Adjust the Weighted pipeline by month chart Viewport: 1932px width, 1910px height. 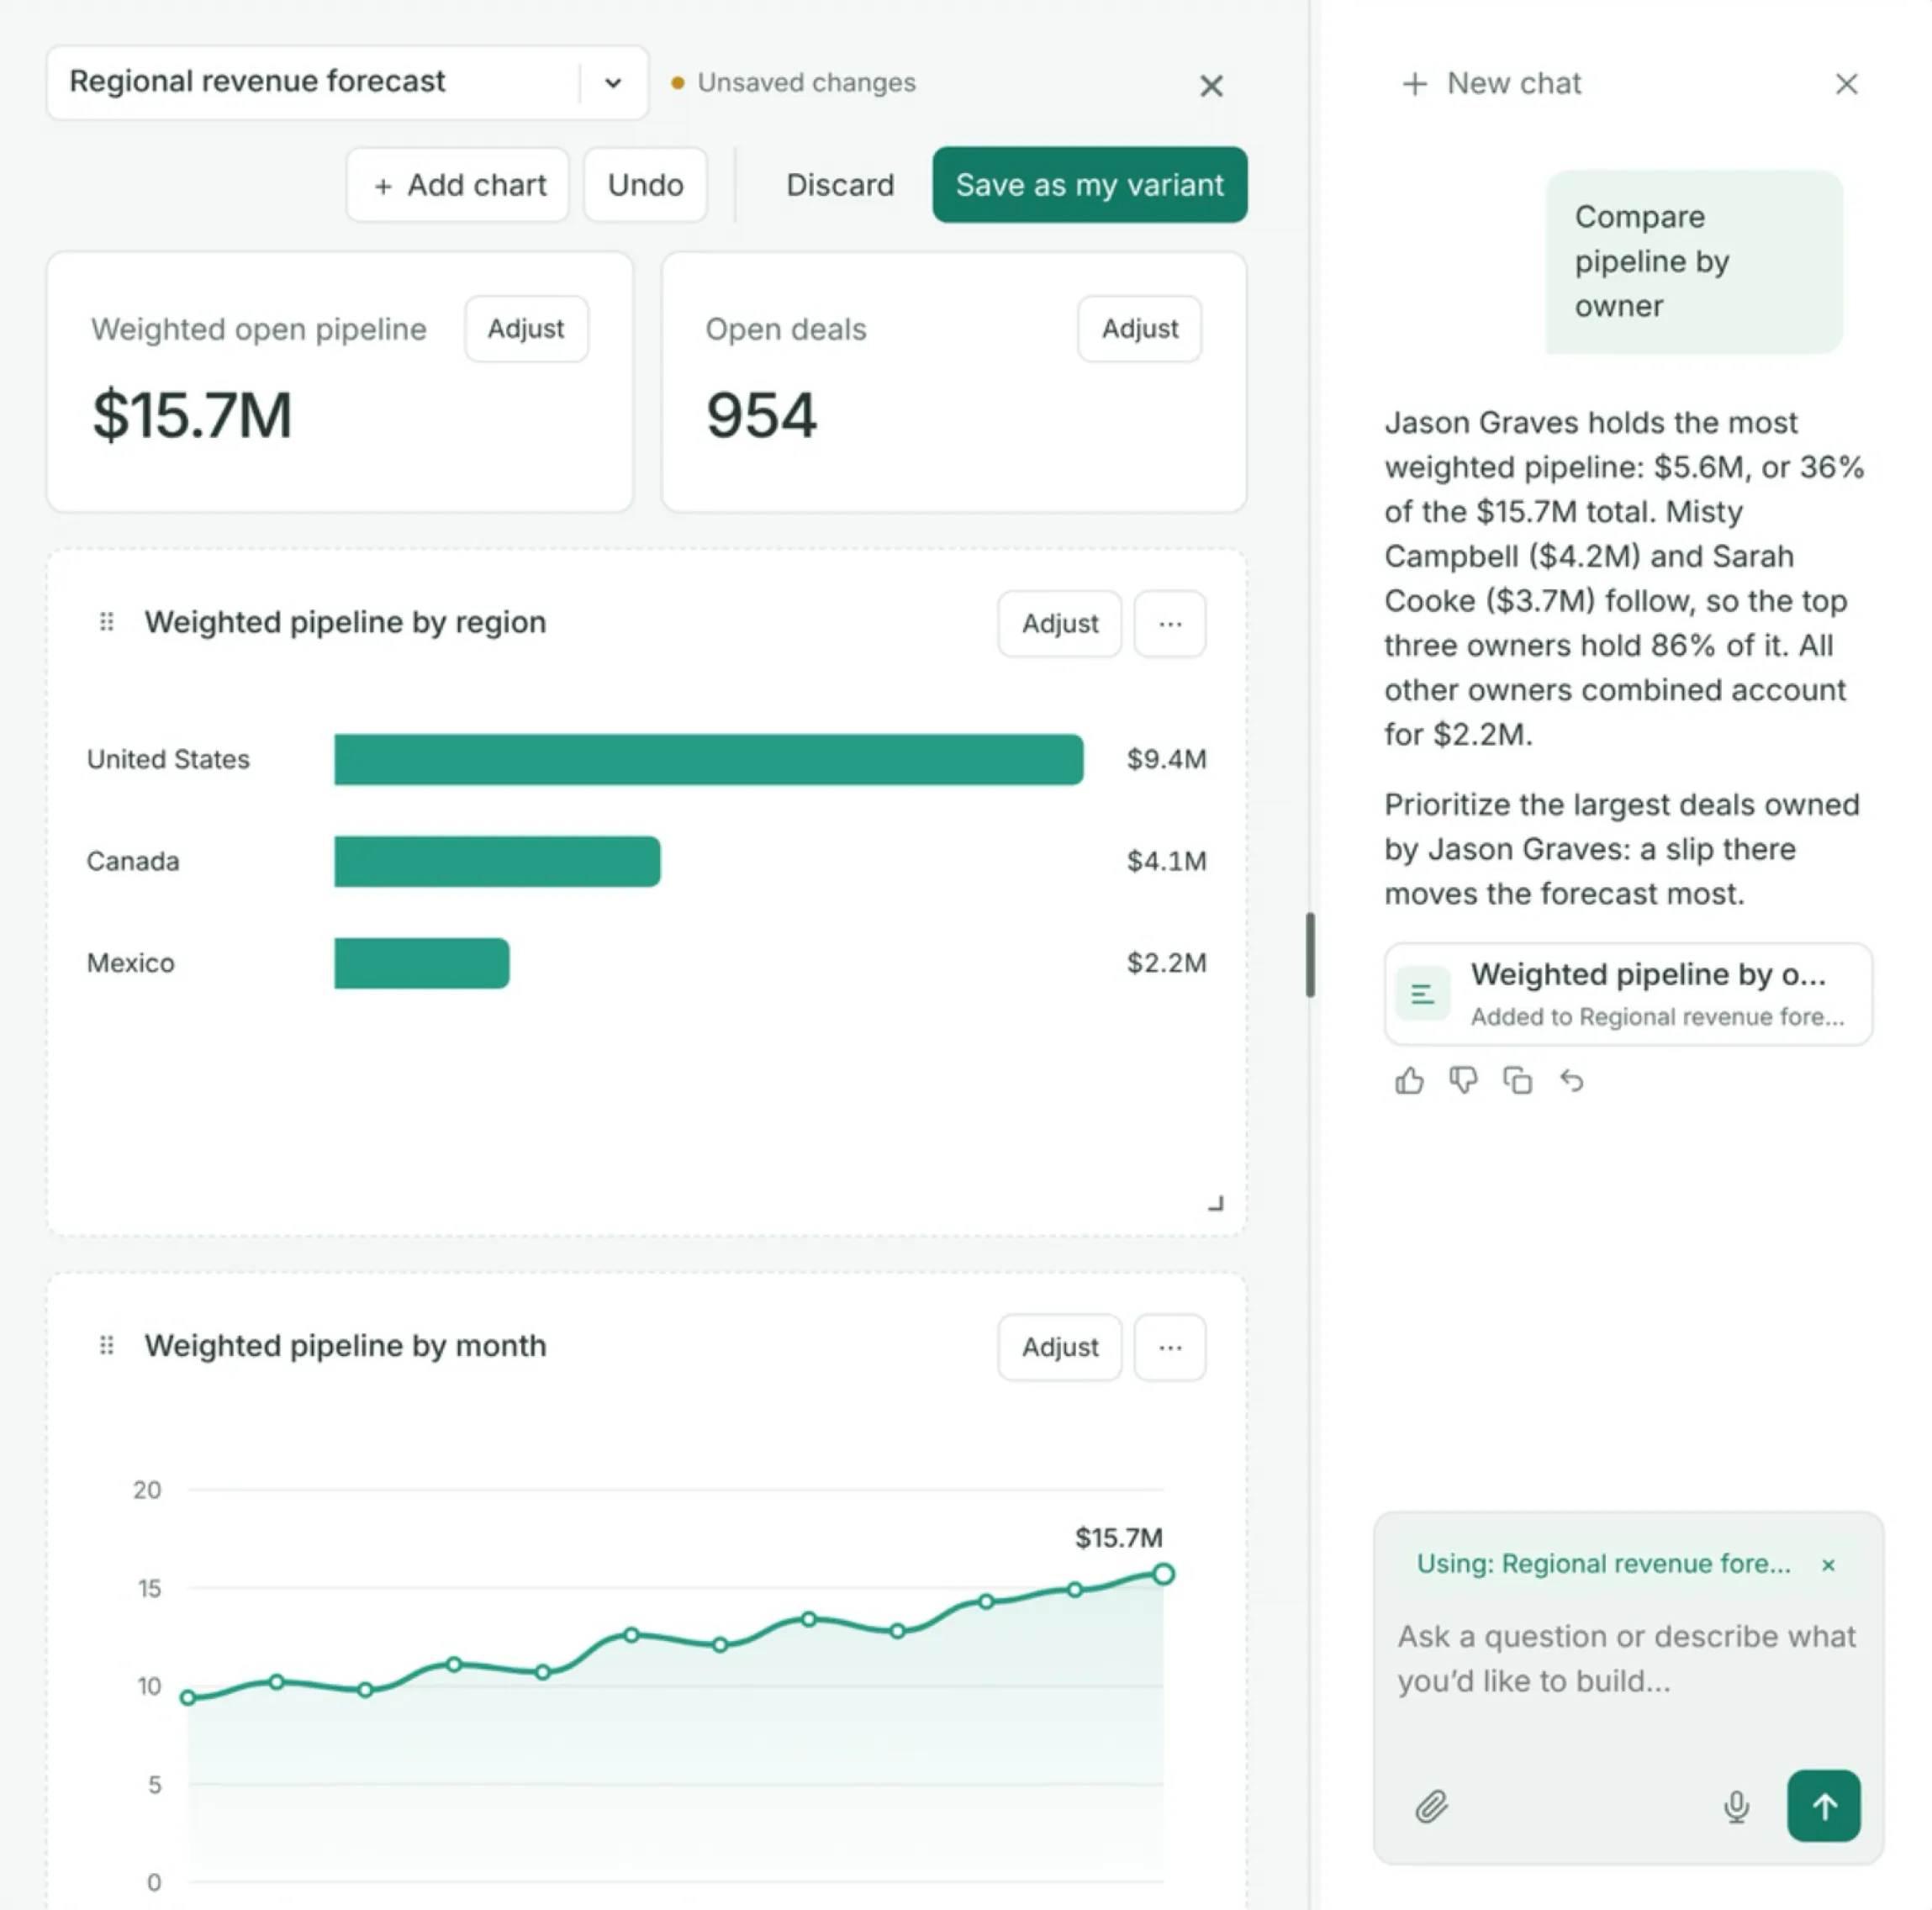pyautogui.click(x=1059, y=1347)
